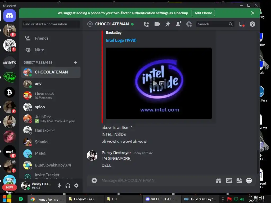The height and width of the screenshot is (203, 271).
Task: Click the Add Phone button
Action: (x=203, y=13)
